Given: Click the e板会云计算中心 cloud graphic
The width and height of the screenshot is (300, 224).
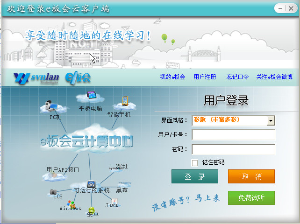Looking at the screenshot, I should click(86, 139).
